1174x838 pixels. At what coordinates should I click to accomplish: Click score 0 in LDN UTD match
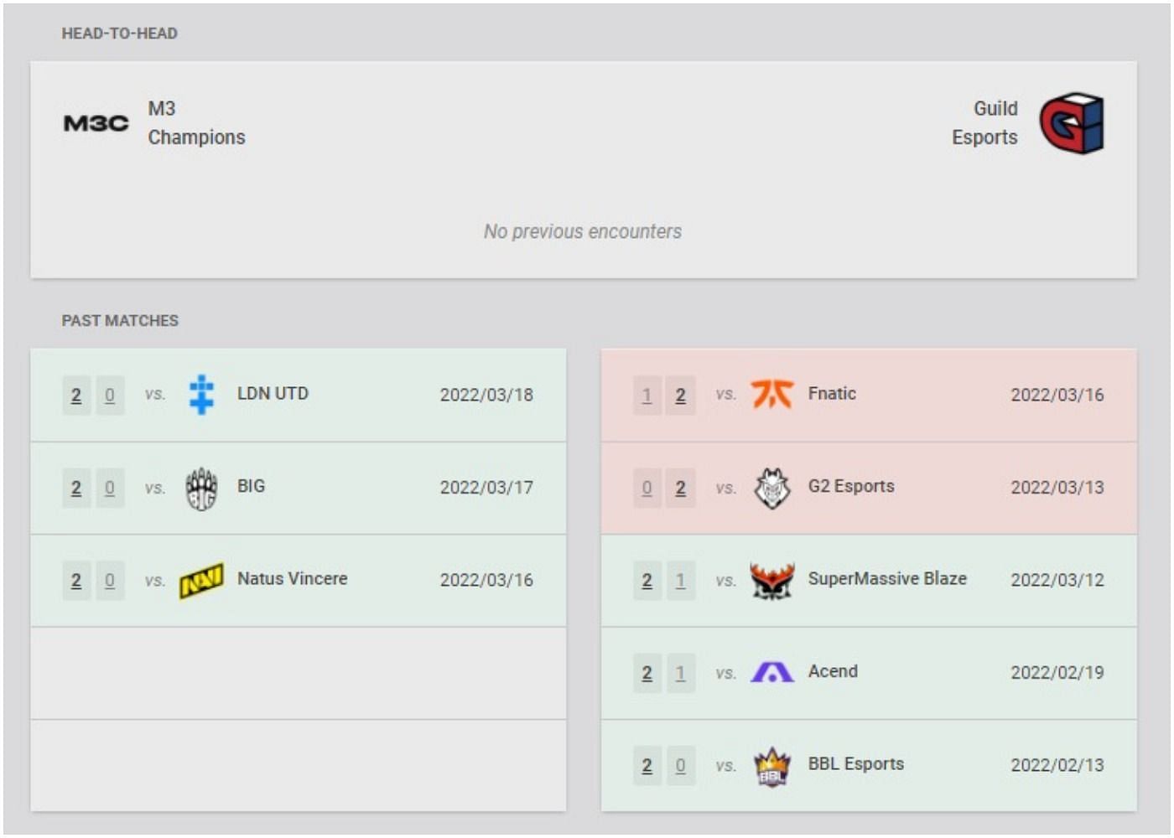coord(110,396)
